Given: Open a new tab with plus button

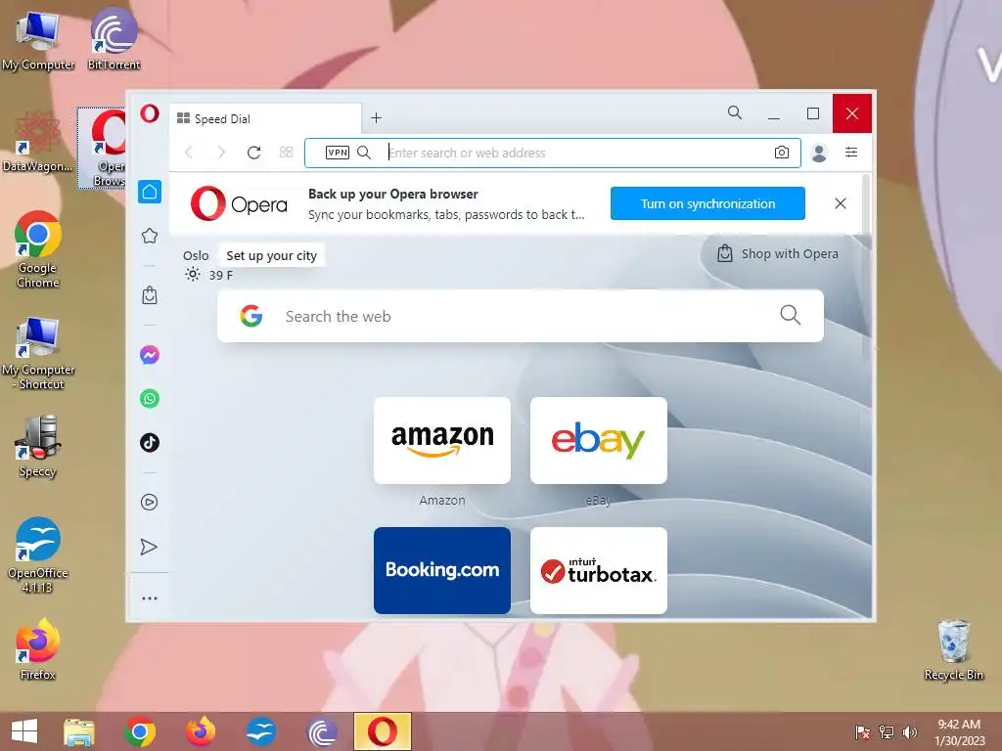Looking at the screenshot, I should pyautogui.click(x=377, y=117).
